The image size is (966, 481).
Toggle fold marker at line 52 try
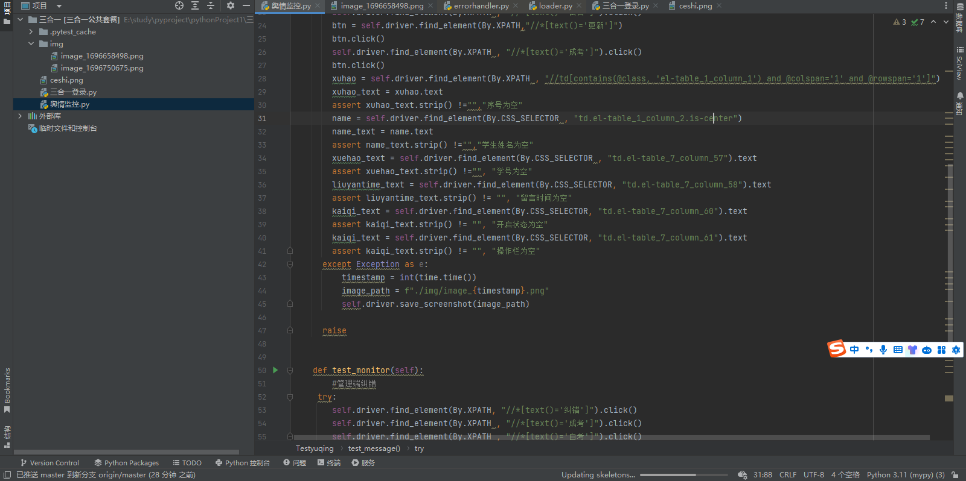(290, 397)
